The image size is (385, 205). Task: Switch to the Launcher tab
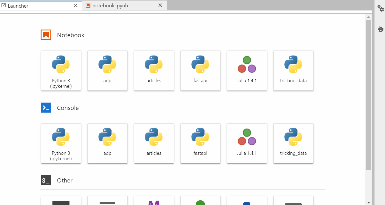(x=41, y=5)
